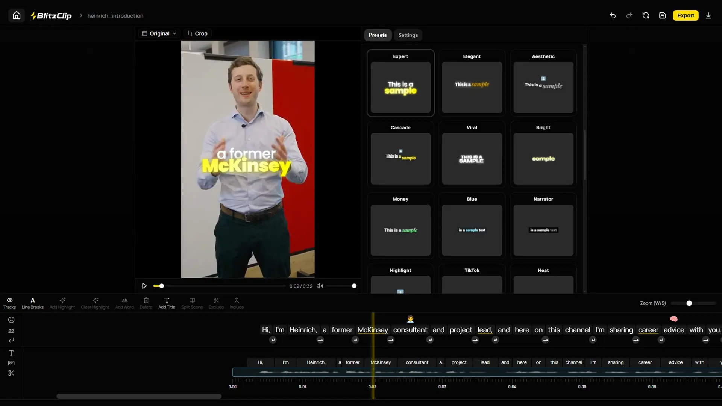Toggle cuts scissors track icon in sidebar
The image size is (722, 406).
pyautogui.click(x=11, y=373)
